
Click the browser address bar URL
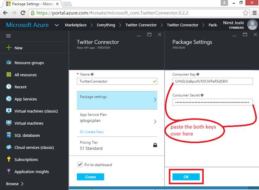pyautogui.click(x=112, y=13)
